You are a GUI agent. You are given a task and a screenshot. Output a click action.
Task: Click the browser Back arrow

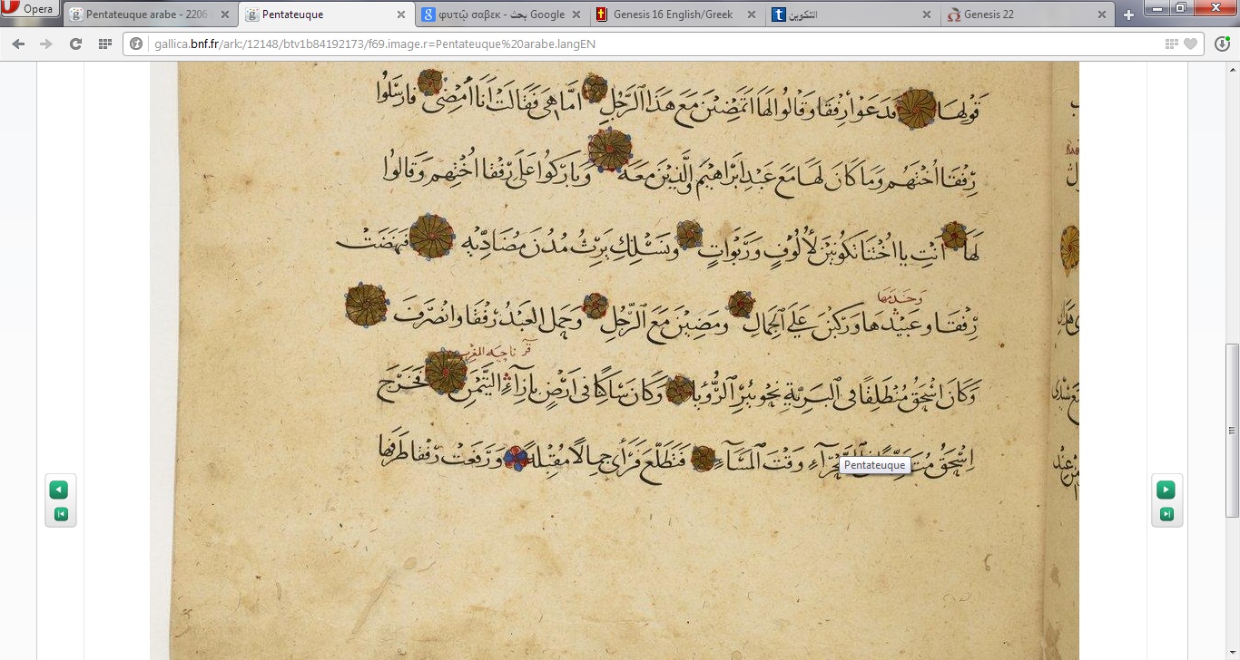[x=18, y=44]
